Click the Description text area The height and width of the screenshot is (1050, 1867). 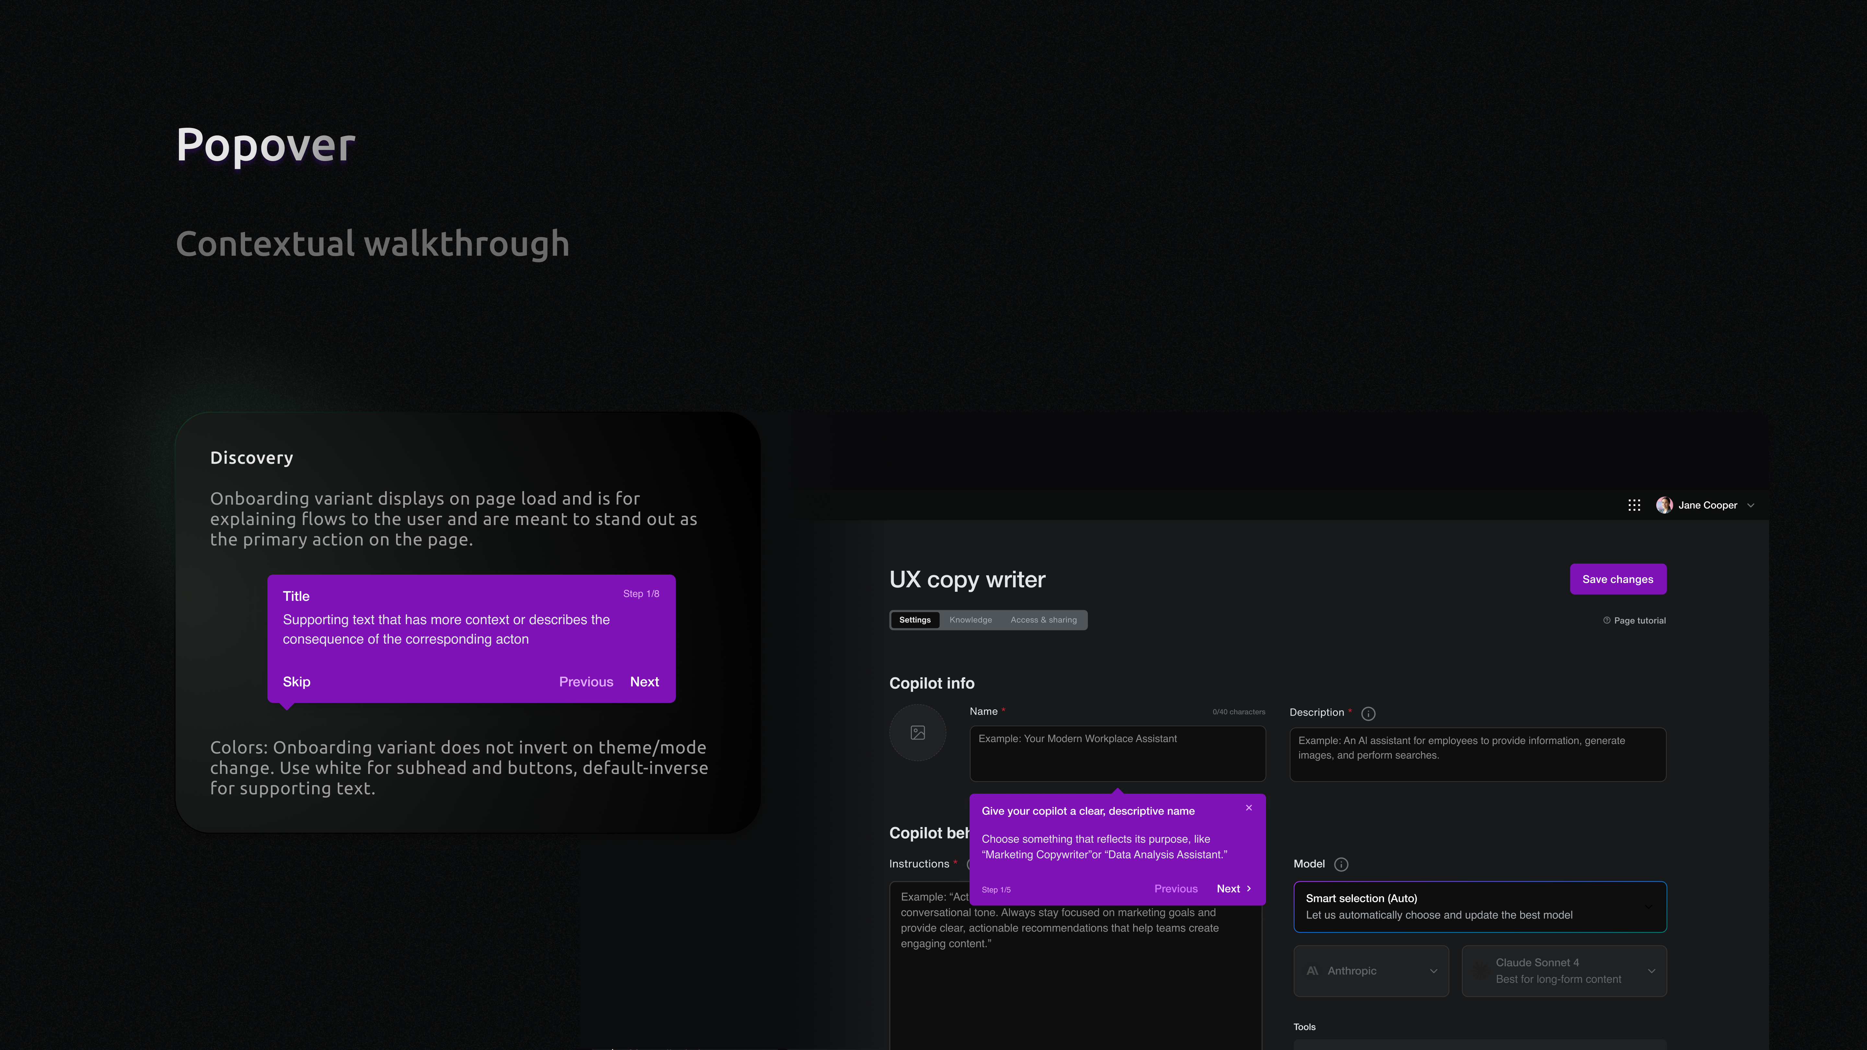point(1478,754)
